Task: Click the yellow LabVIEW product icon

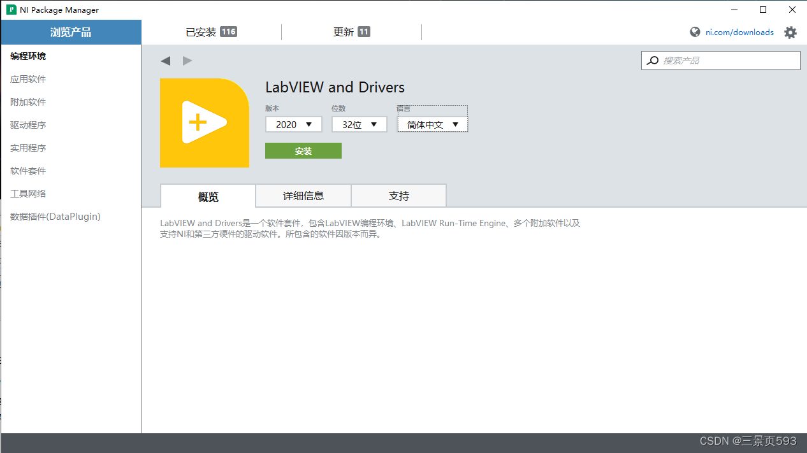Action: point(205,122)
